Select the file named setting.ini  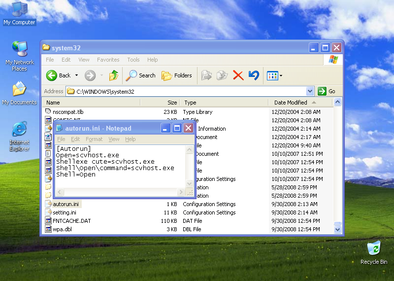click(65, 212)
